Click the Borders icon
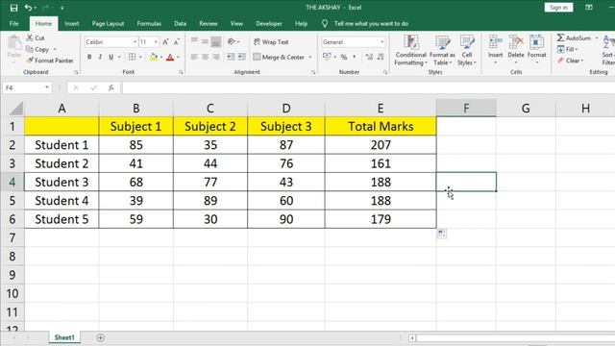The image size is (615, 346). click(x=133, y=57)
